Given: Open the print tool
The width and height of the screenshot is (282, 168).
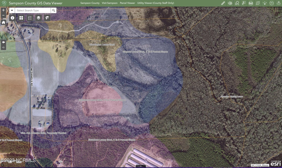Looking at the screenshot, I should tap(251, 3).
